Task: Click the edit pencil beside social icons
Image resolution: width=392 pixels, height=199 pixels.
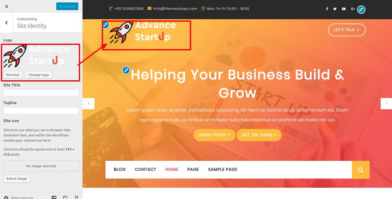Action: pos(361,10)
